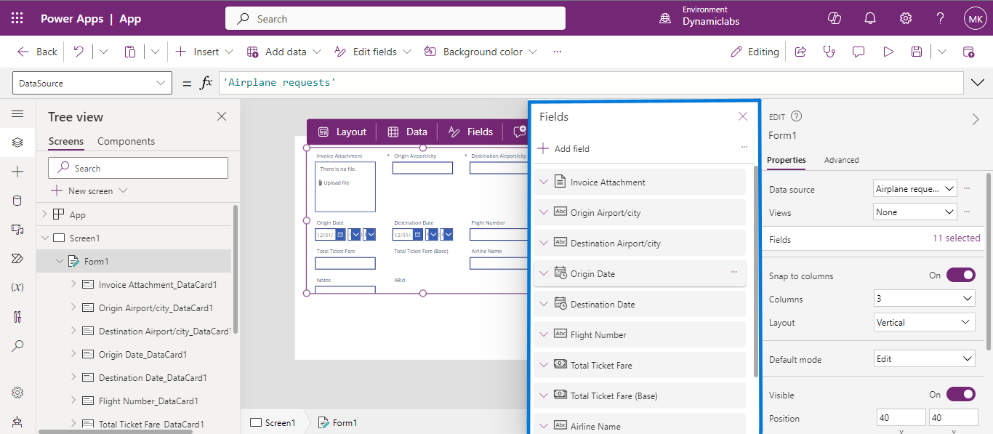993x434 pixels.
Task: Click the 11 selected fields link
Action: pos(956,238)
